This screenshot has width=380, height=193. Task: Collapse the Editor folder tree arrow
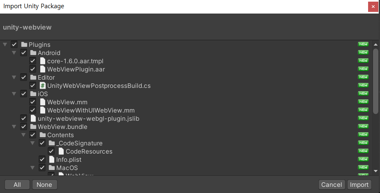[x=14, y=77]
